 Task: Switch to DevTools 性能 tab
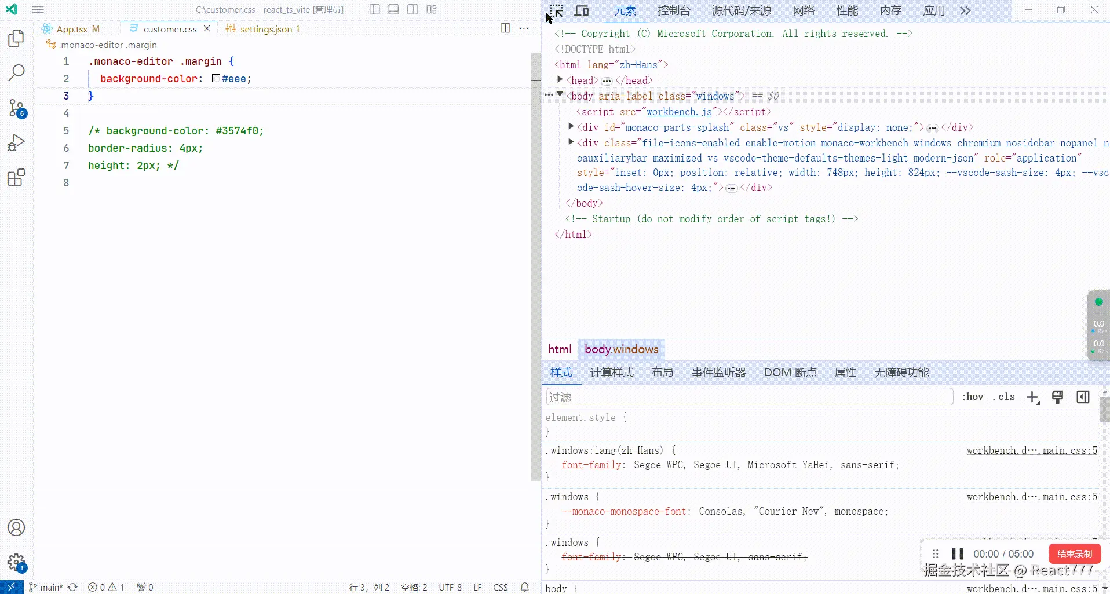tap(847, 11)
